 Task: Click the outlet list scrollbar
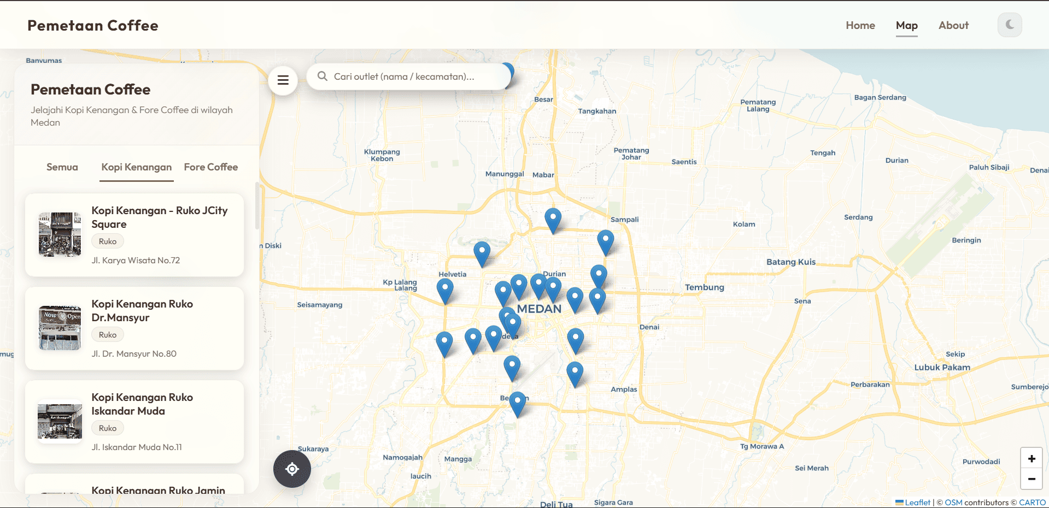coord(257,206)
